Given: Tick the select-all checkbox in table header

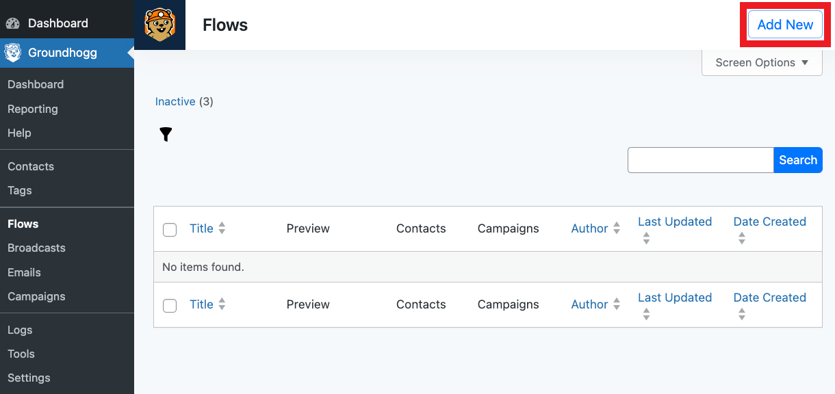Looking at the screenshot, I should [x=170, y=229].
